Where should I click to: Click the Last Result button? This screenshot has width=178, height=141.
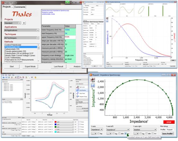pyautogui.click(x=58, y=66)
